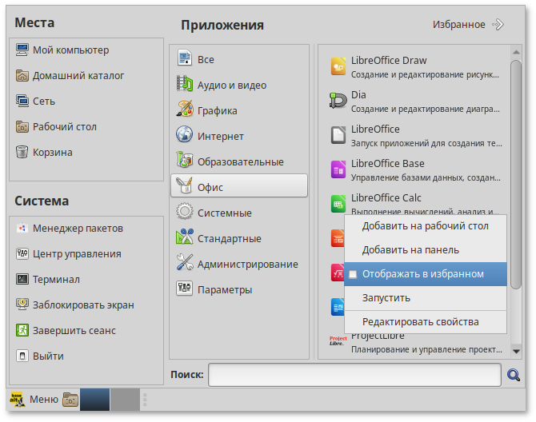Select the Internet (Интернет) category

[x=220, y=137]
